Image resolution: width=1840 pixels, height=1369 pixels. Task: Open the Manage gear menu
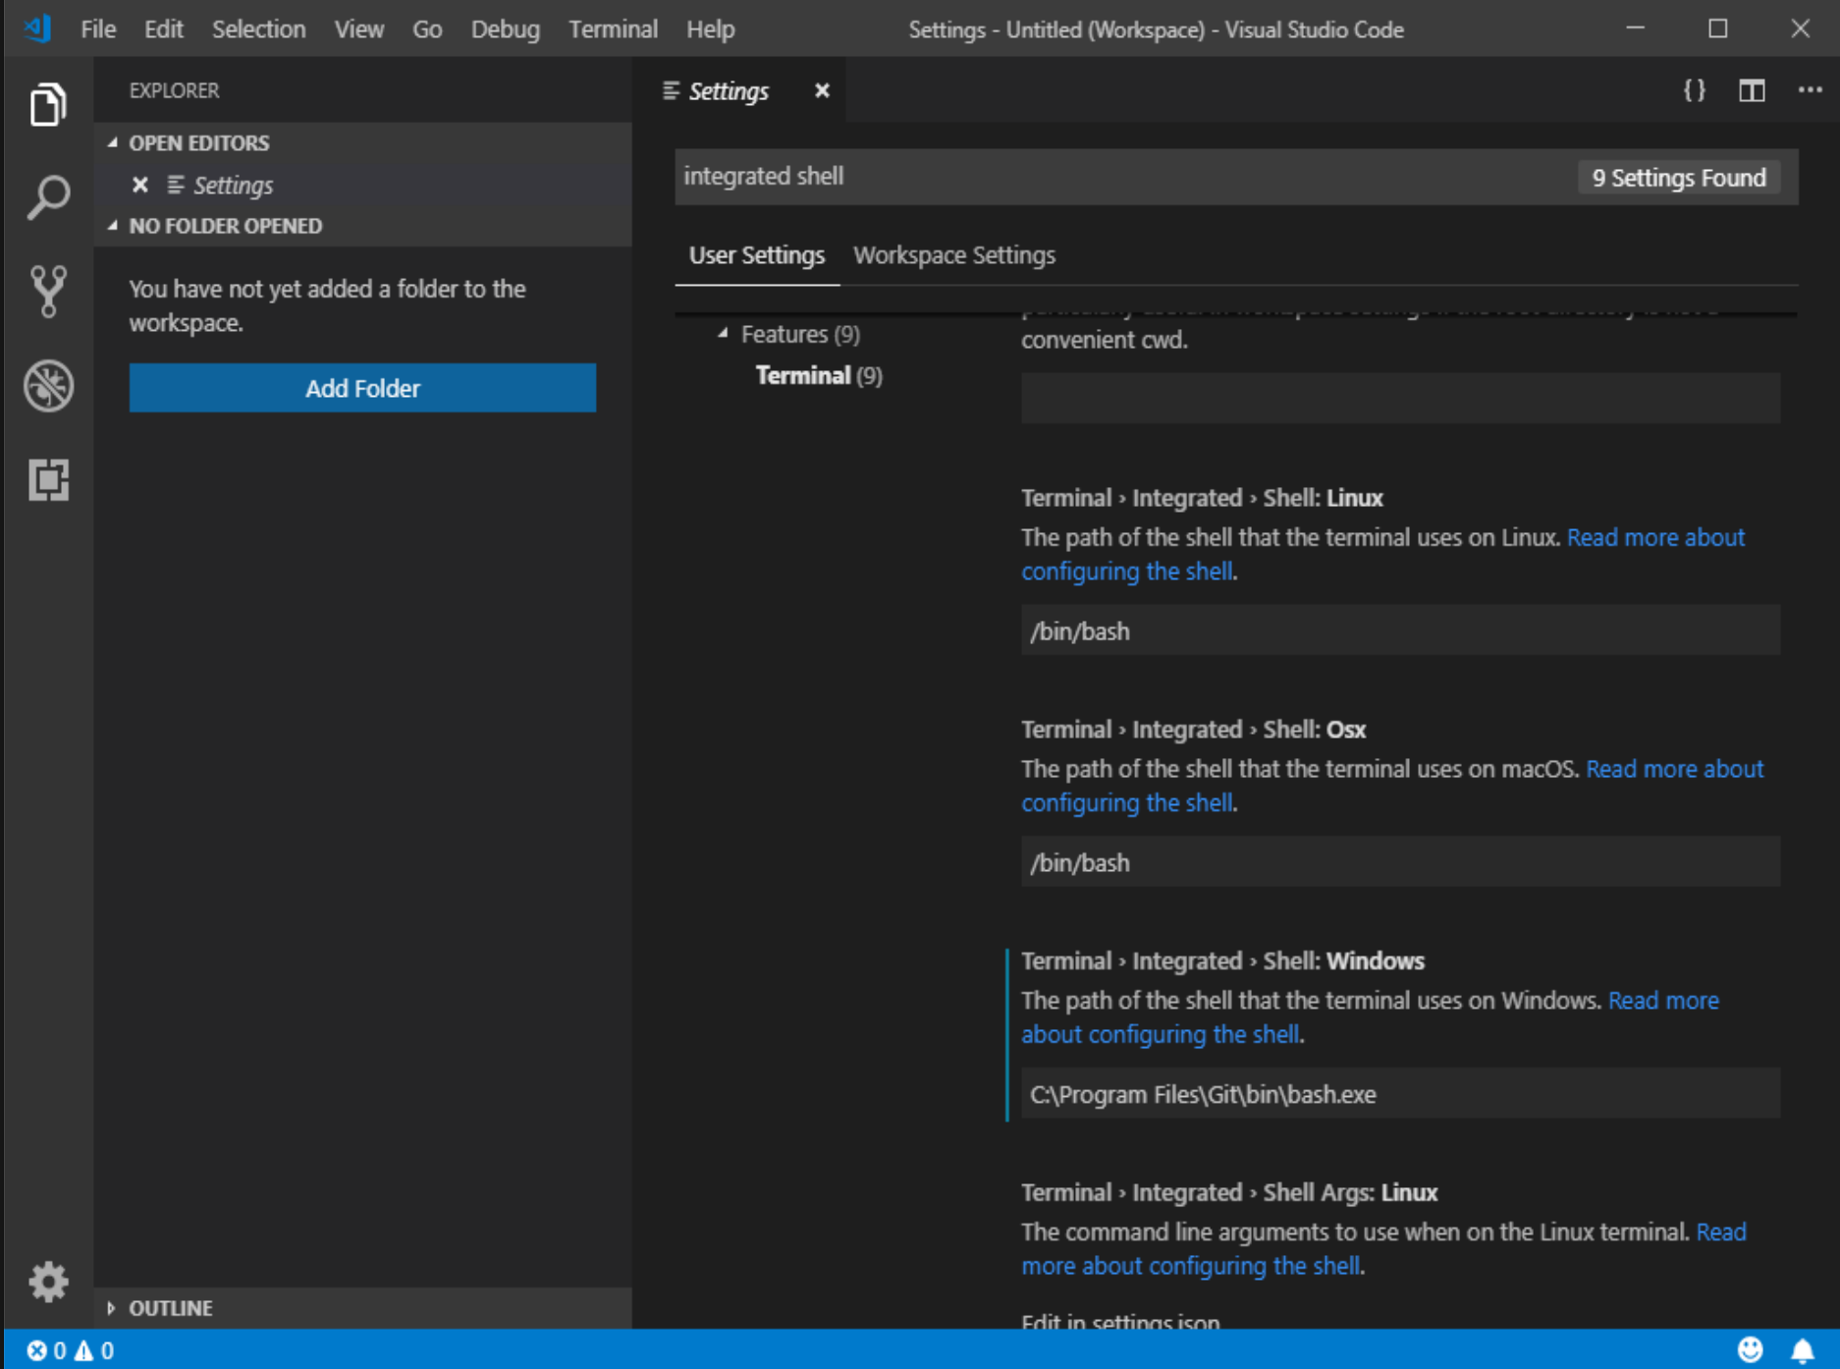pos(47,1283)
